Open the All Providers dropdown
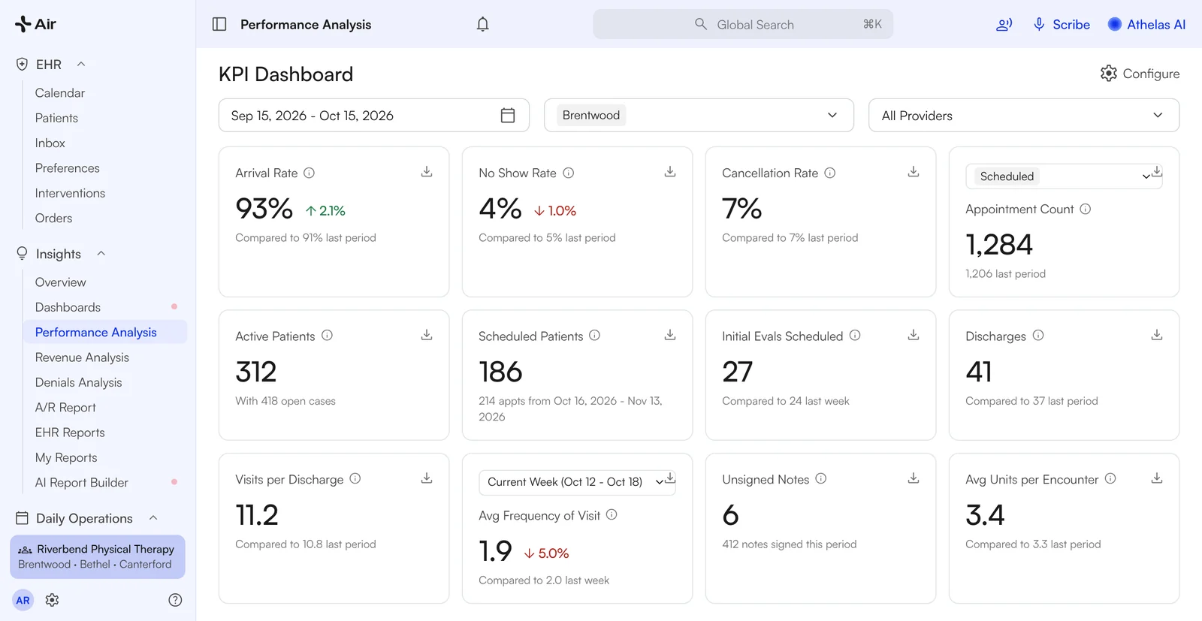This screenshot has width=1202, height=621. tap(1024, 115)
